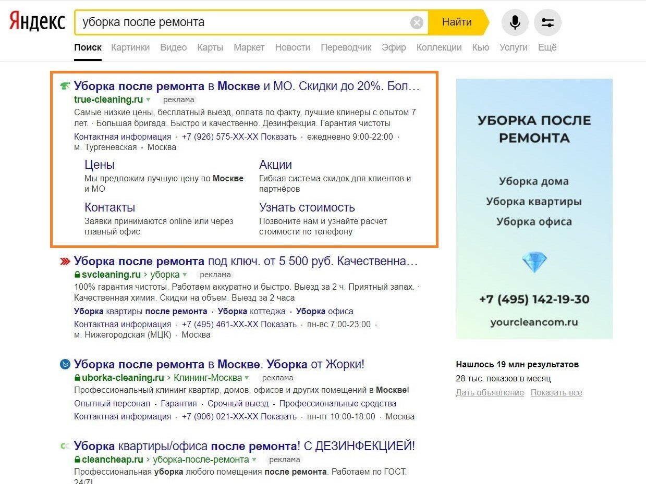646x484 pixels.
Task: Click the uborka-cleaning.ru blue favicon
Action: click(x=65, y=364)
